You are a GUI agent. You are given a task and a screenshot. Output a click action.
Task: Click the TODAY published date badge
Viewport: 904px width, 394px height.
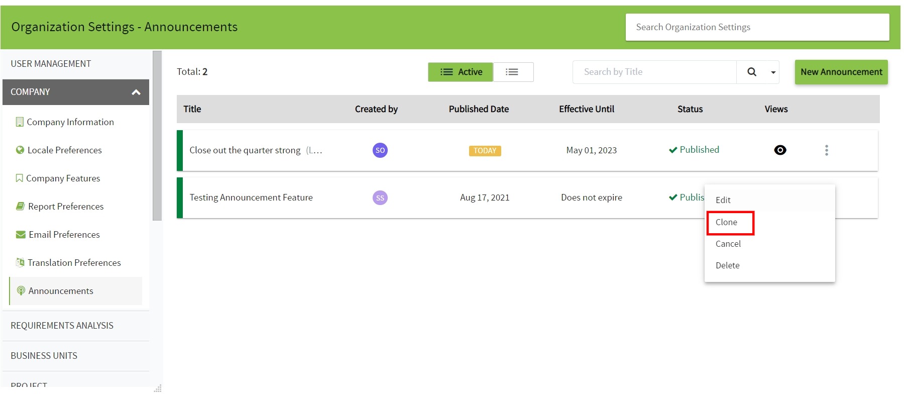click(485, 151)
